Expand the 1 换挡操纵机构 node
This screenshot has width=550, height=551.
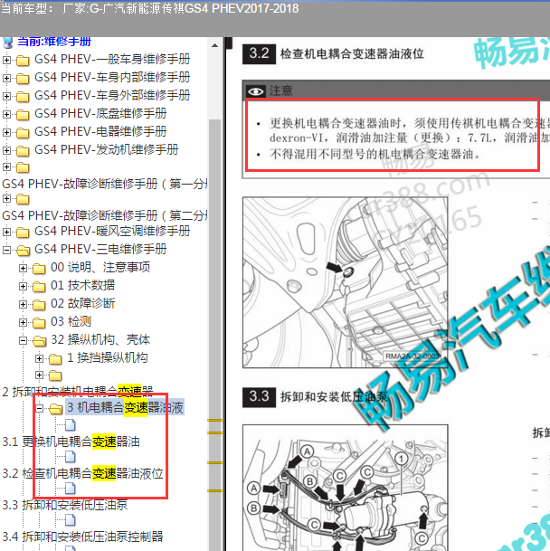40,358
